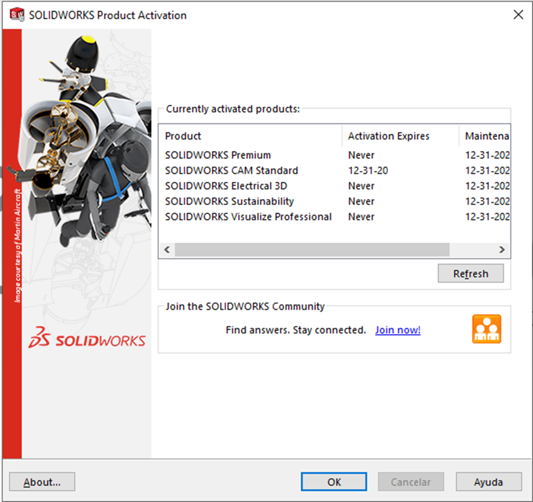Click the 12-31-20 expiry date of CAM Standard

point(368,170)
